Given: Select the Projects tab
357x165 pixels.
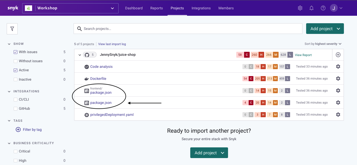Looking at the screenshot, I should click(177, 8).
